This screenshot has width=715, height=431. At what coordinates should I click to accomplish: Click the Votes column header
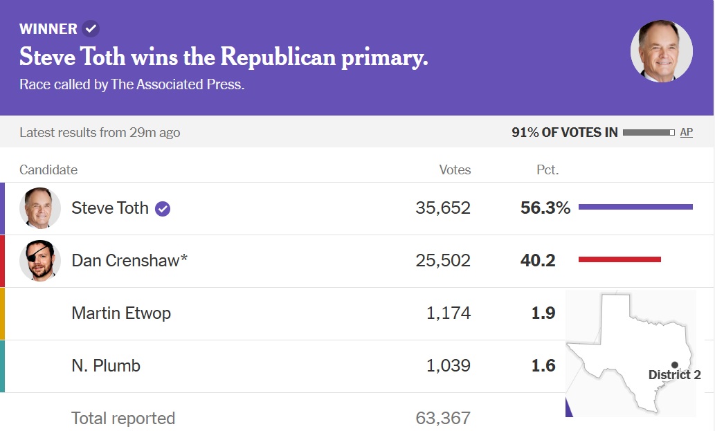coord(455,169)
